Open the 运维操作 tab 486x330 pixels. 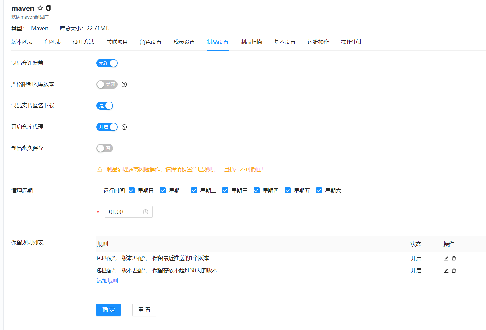318,42
